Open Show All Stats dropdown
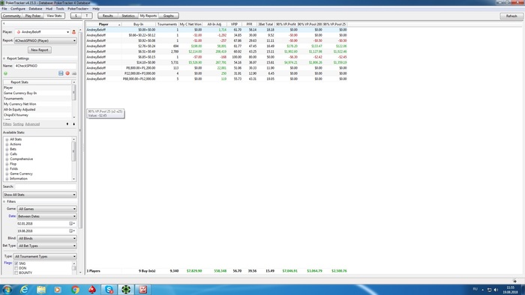 pyautogui.click(x=40, y=195)
